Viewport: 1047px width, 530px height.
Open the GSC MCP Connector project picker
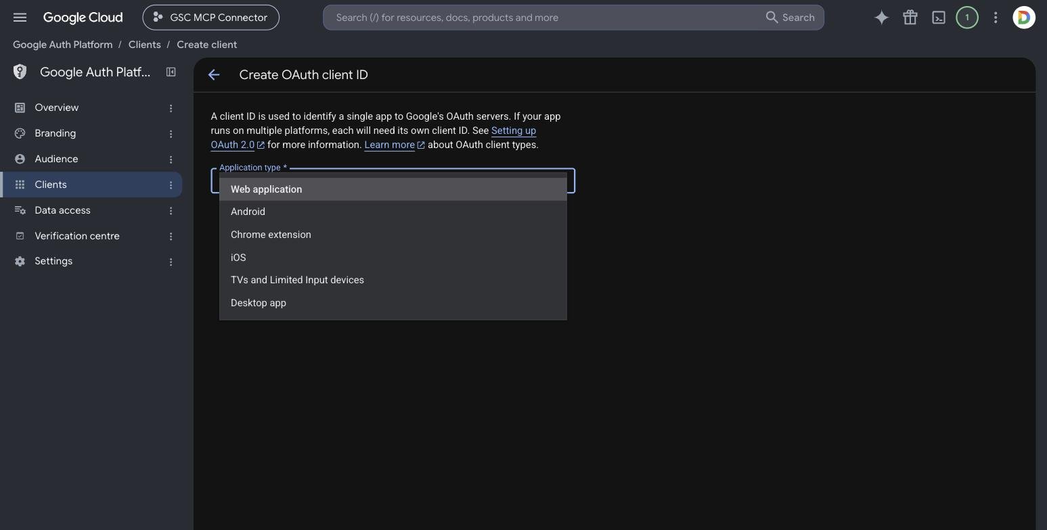(x=210, y=18)
